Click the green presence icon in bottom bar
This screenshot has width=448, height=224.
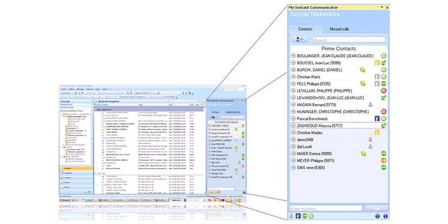[x=305, y=216]
